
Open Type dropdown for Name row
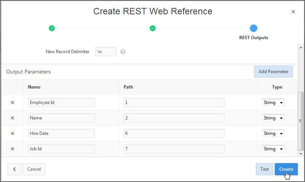click(273, 118)
